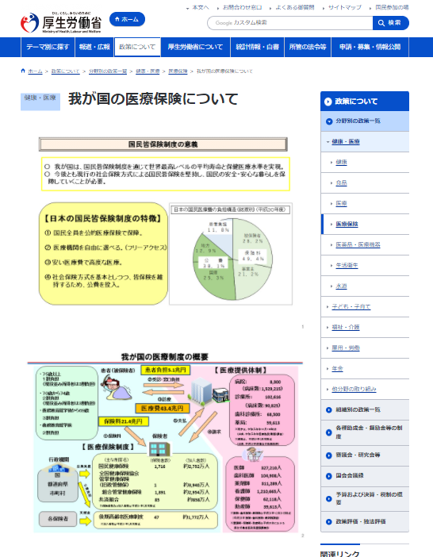Open 医薬品・医療機器 sidebar link
The width and height of the screenshot is (433, 557).
[358, 244]
